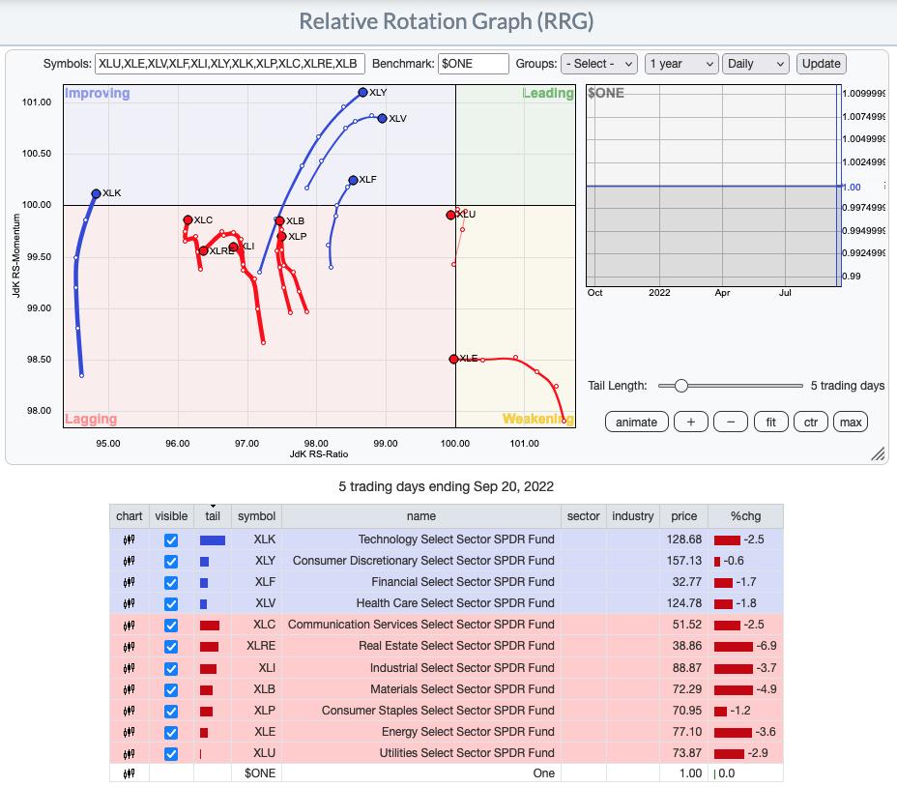Click the Symbols input field
The width and height of the screenshot is (897, 787).
pos(229,64)
